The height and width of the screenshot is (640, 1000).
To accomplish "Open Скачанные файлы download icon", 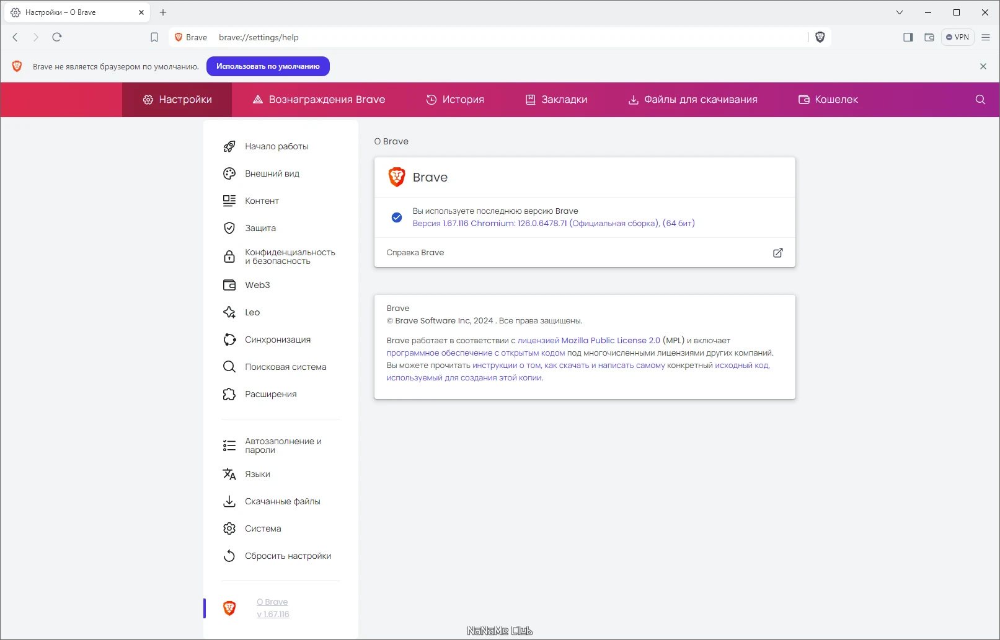I will (x=229, y=501).
